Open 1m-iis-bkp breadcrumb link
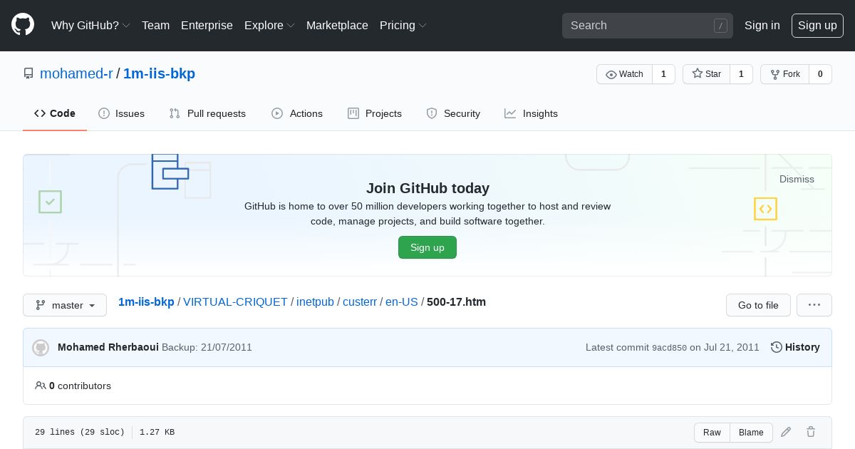This screenshot has width=855, height=449. 146,301
